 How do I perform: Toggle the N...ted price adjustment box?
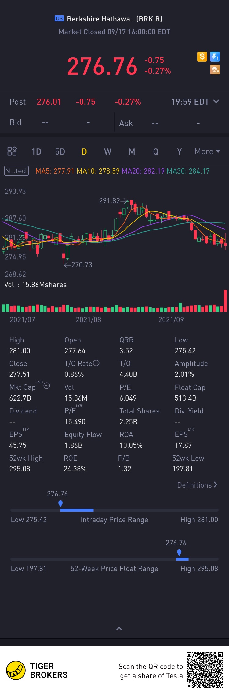pos(16,171)
